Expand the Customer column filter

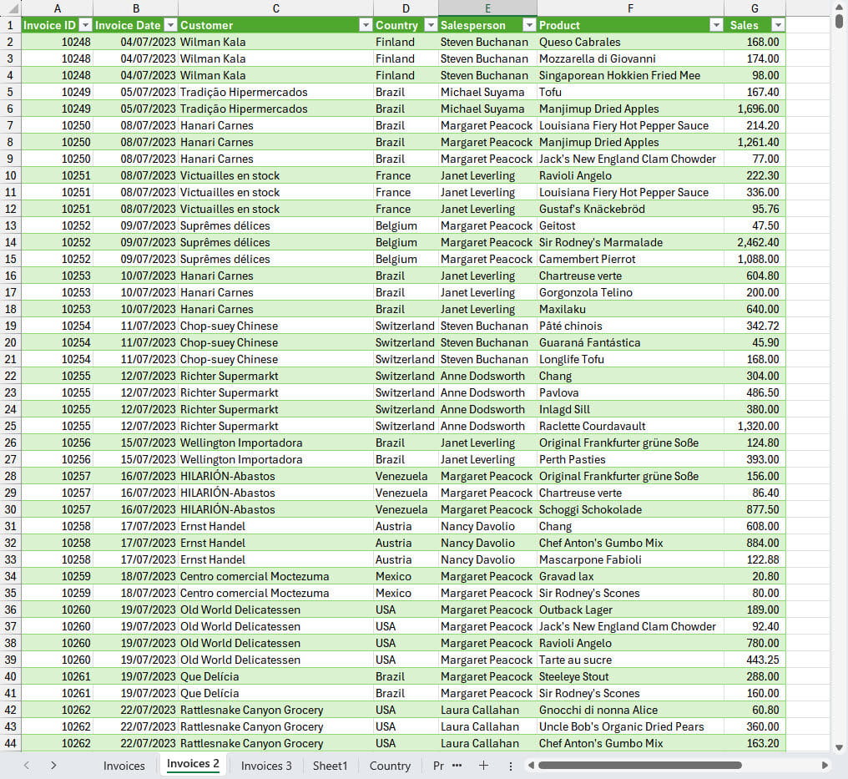click(365, 25)
